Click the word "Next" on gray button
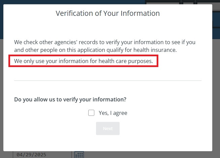This screenshot has width=220, height=158. point(108,129)
